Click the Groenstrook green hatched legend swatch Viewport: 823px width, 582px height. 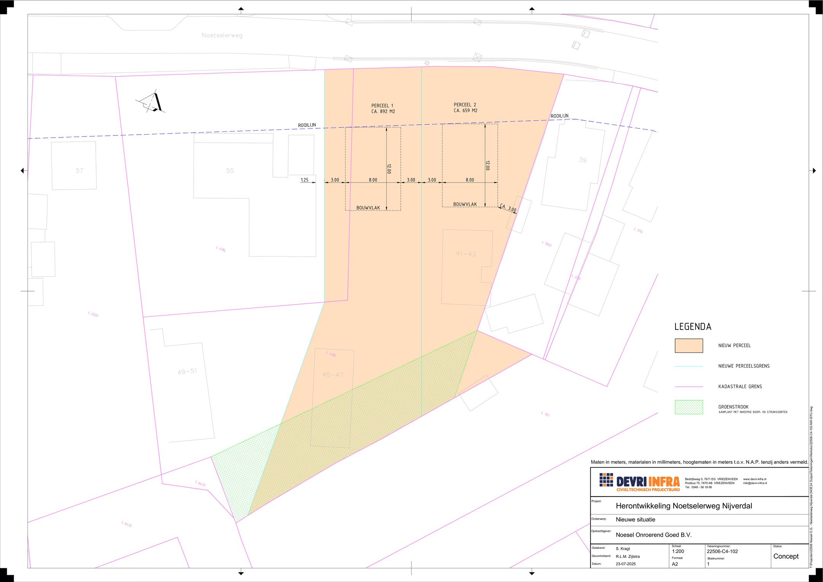(x=689, y=407)
